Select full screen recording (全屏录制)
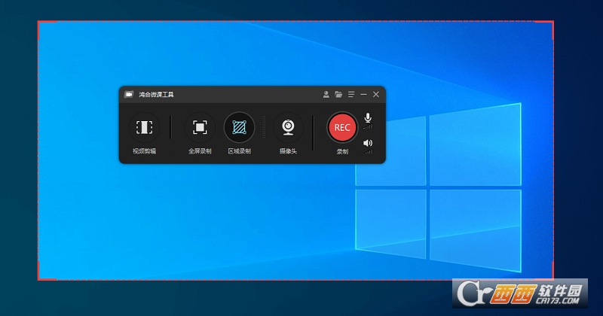 tap(200, 127)
